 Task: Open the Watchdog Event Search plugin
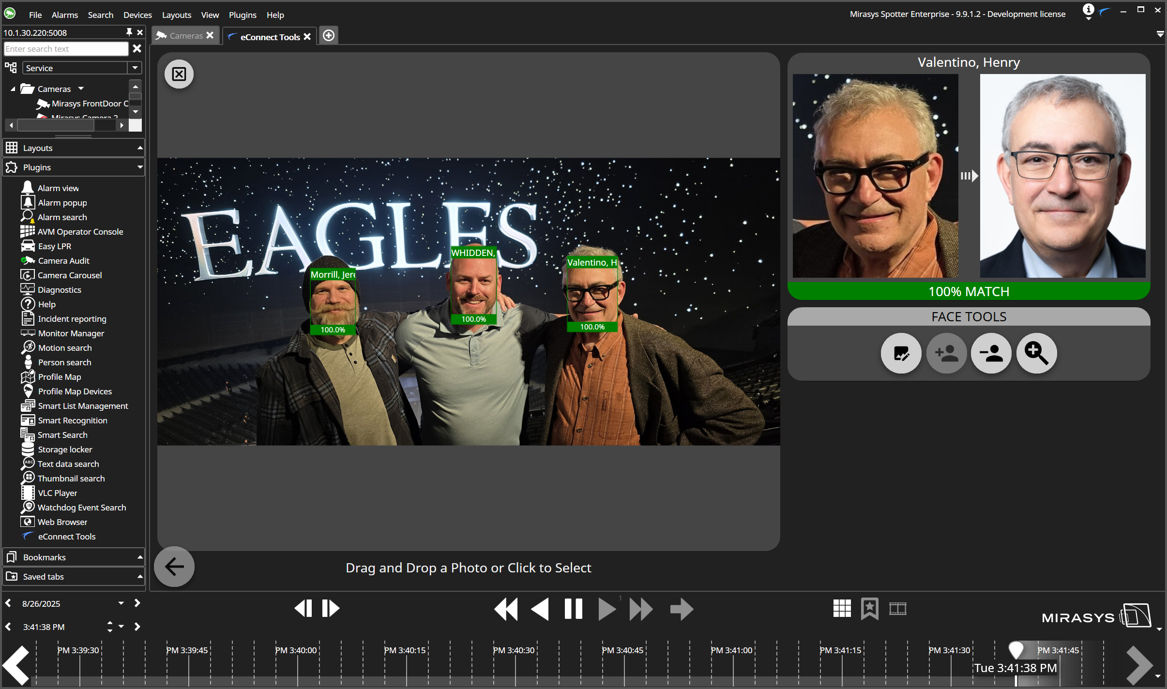coord(82,508)
